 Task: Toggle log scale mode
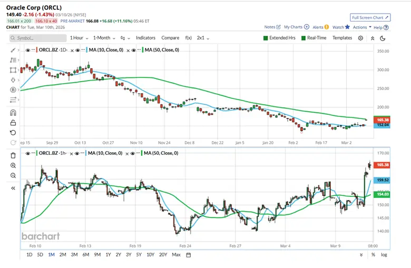tap(384, 255)
